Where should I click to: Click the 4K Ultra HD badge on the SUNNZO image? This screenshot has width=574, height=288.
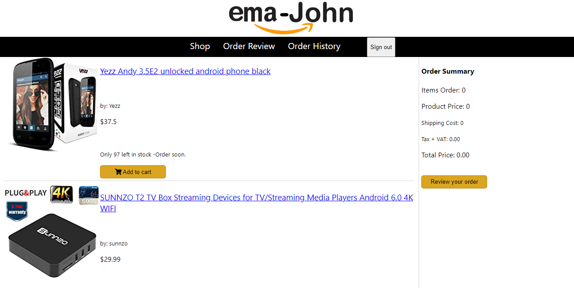(61, 194)
